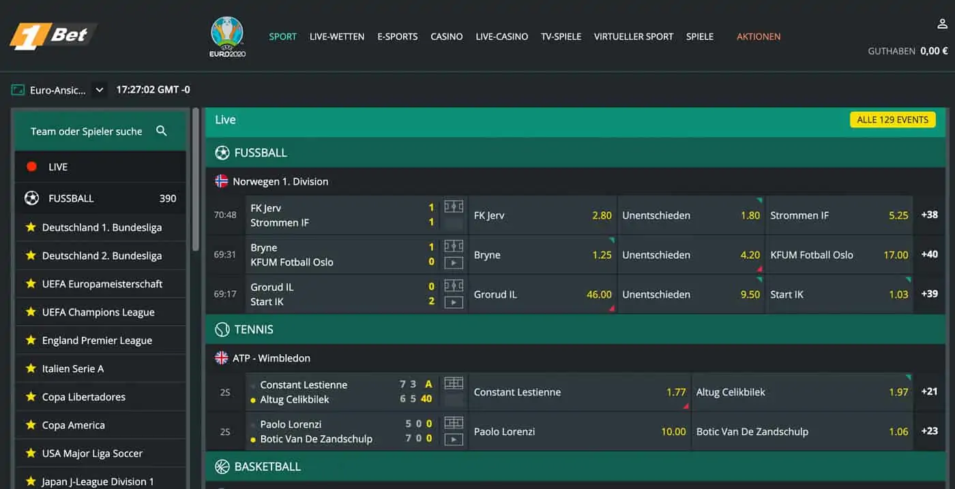The height and width of the screenshot is (489, 955).
Task: Toggle favorite star for Copa America
Action: [x=31, y=425]
